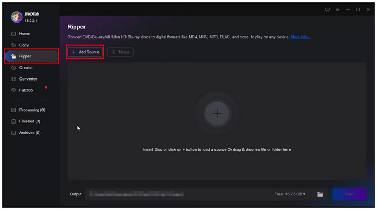The height and width of the screenshot is (210, 377).
Task: Open the Home section in sidebar
Action: pyautogui.click(x=24, y=34)
